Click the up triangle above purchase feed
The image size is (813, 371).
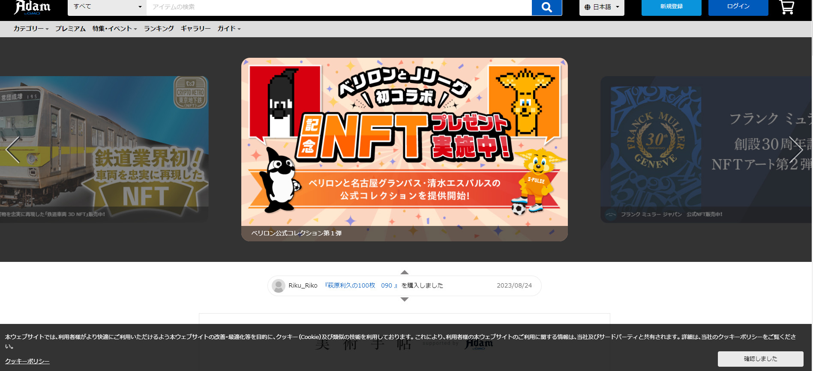tap(404, 272)
